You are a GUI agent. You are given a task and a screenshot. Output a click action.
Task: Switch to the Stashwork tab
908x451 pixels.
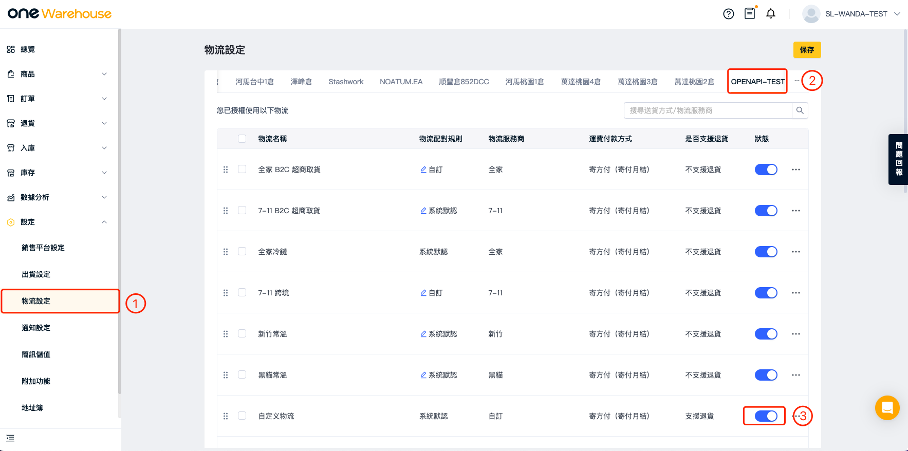click(346, 82)
